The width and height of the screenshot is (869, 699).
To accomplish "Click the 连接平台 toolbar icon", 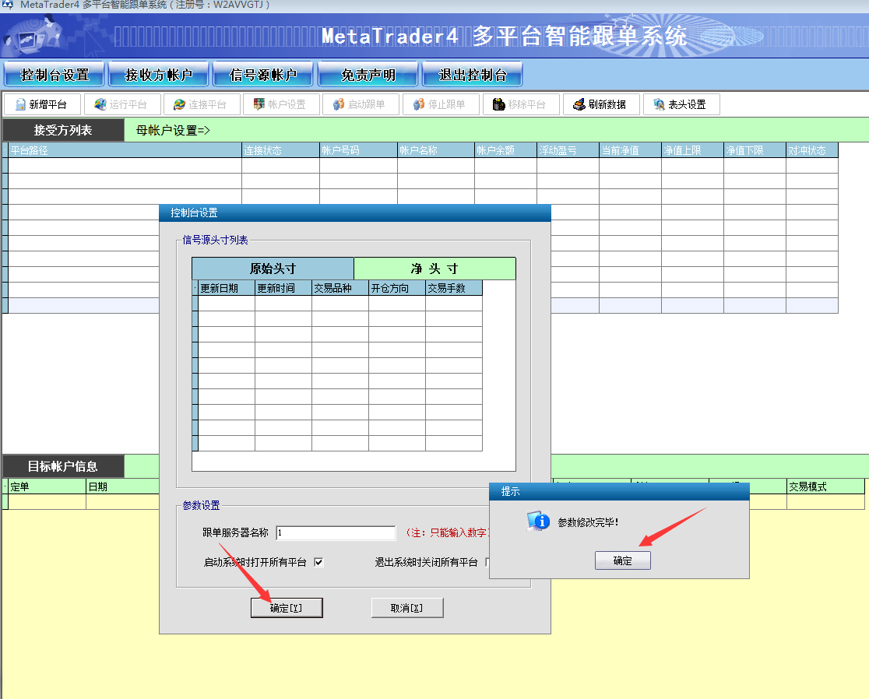I will tap(180, 104).
